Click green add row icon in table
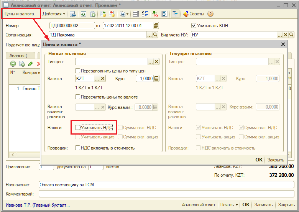Screen dimensions: 299x212 (13, 64)
